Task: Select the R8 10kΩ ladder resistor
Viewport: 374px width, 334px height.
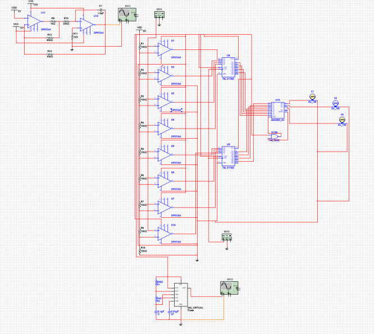Action: point(140,231)
